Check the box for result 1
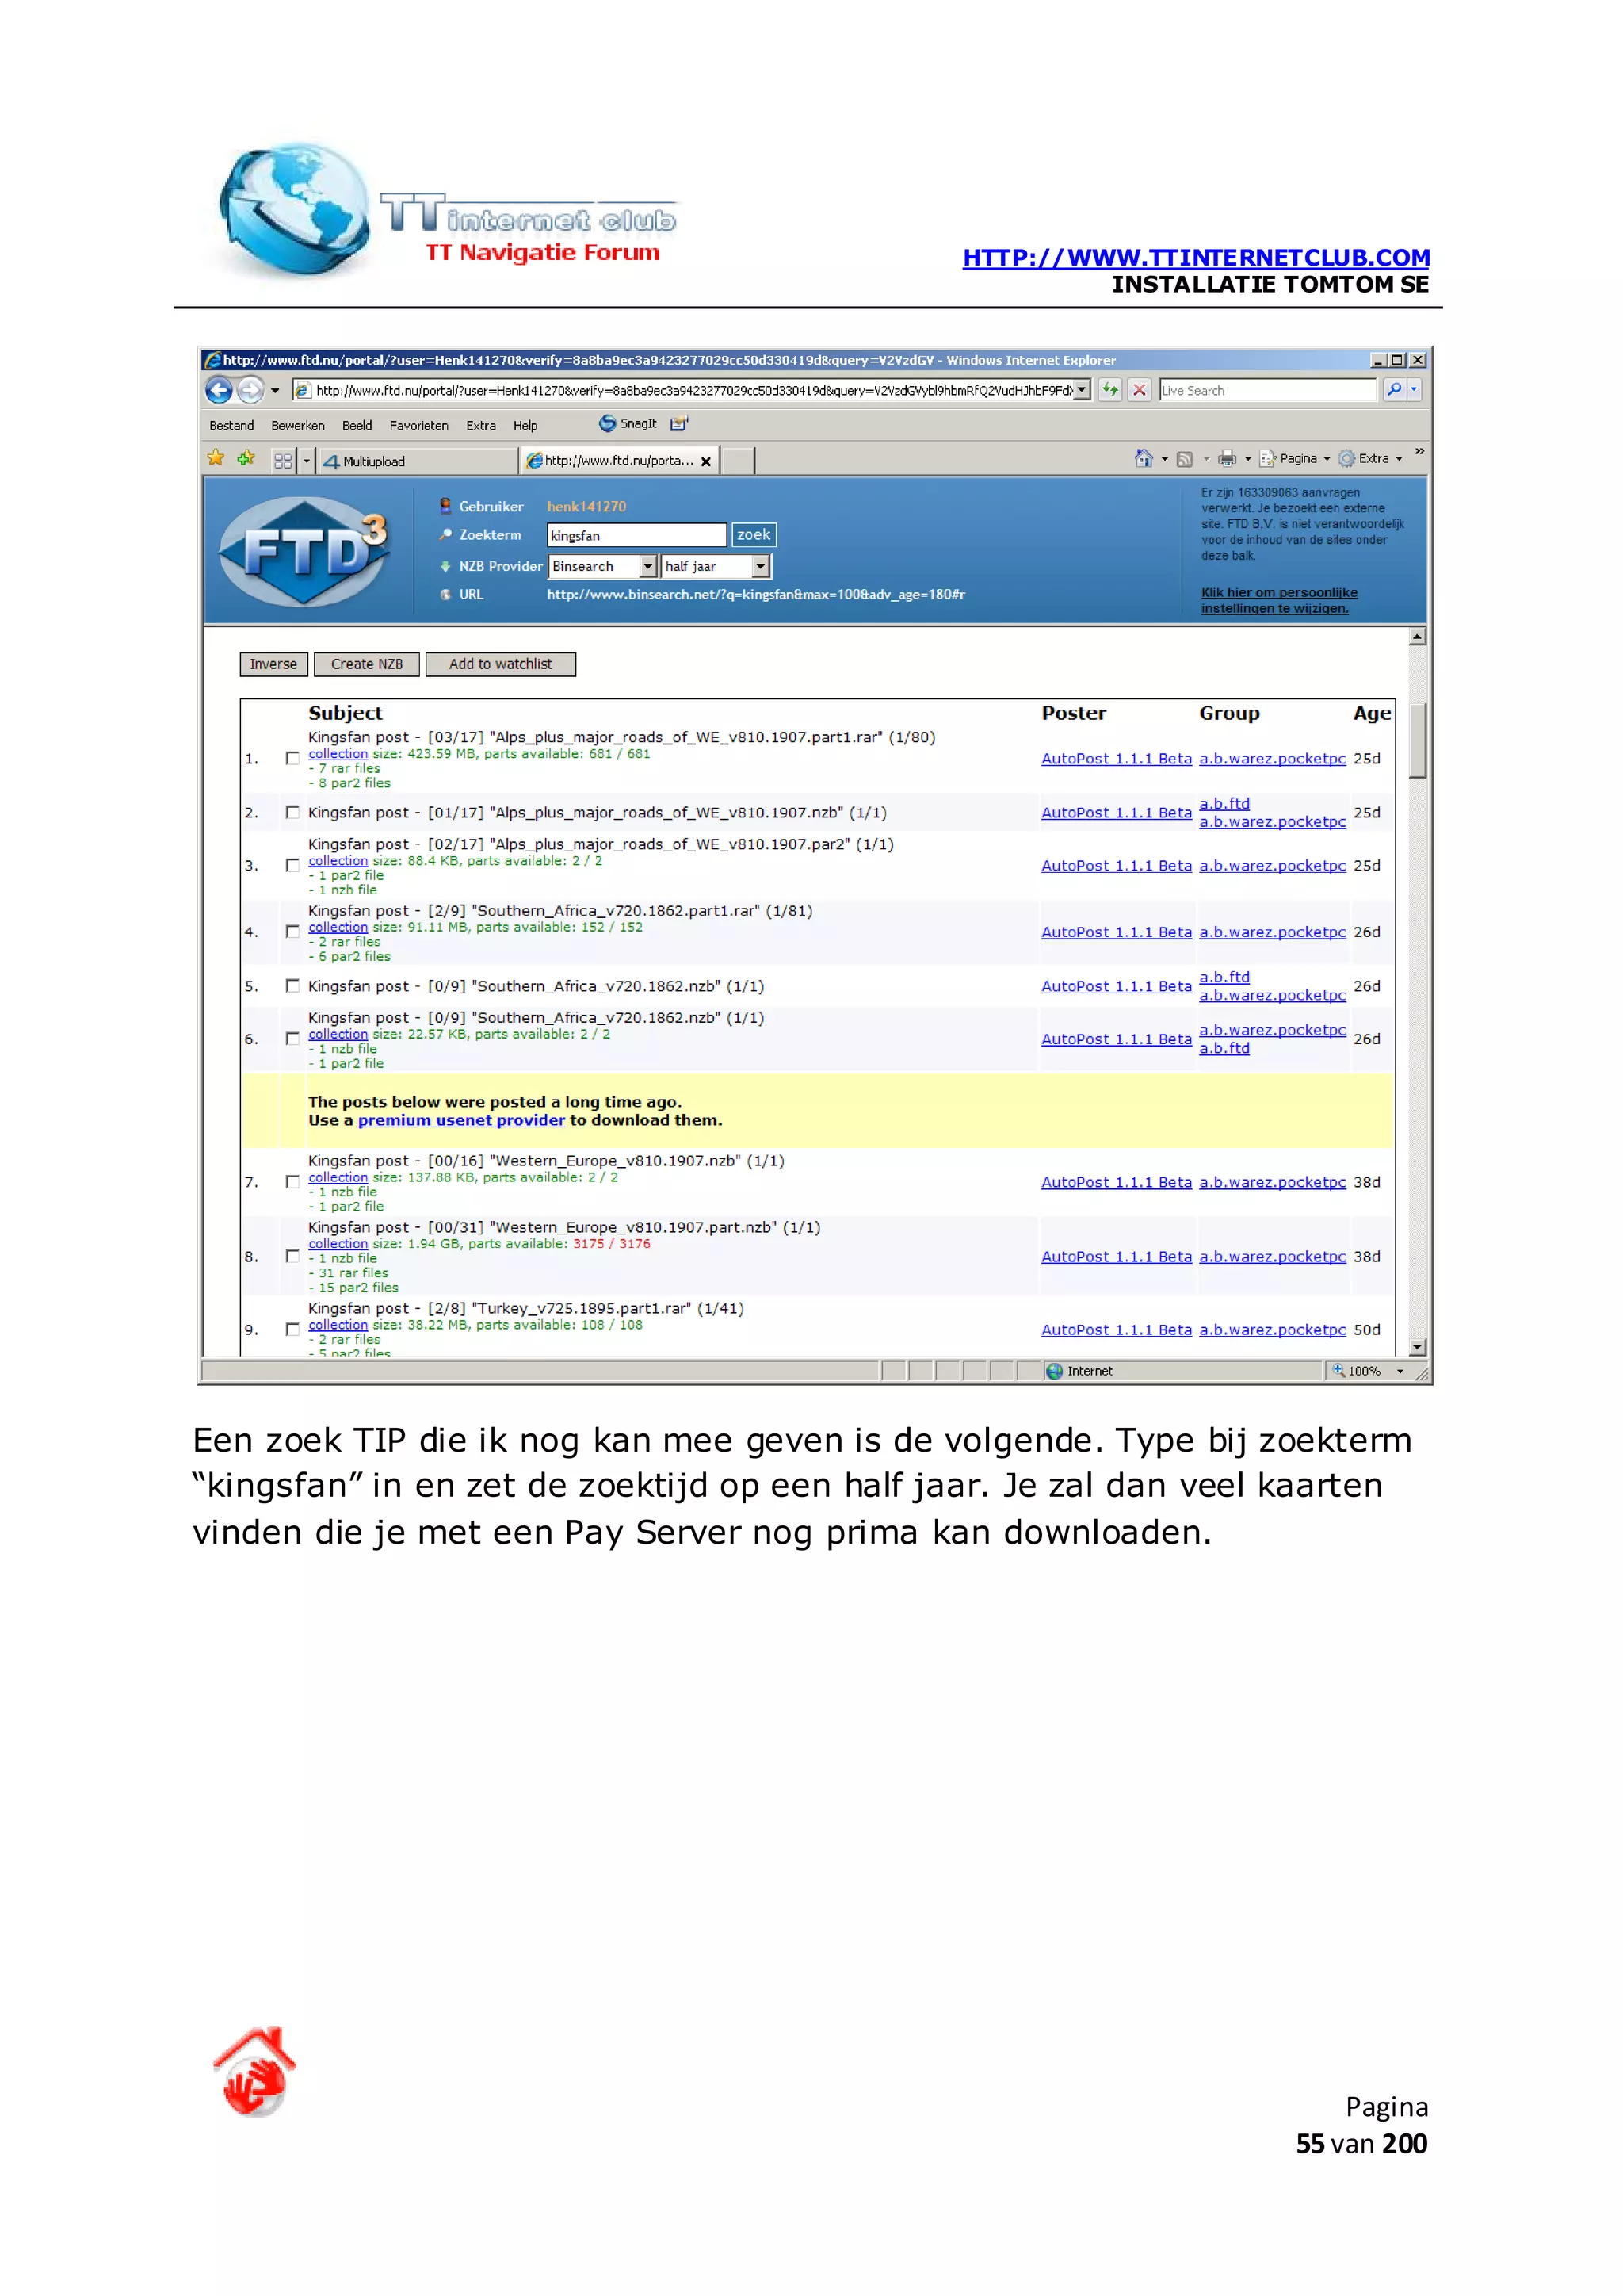The image size is (1623, 2296). pos(292,759)
